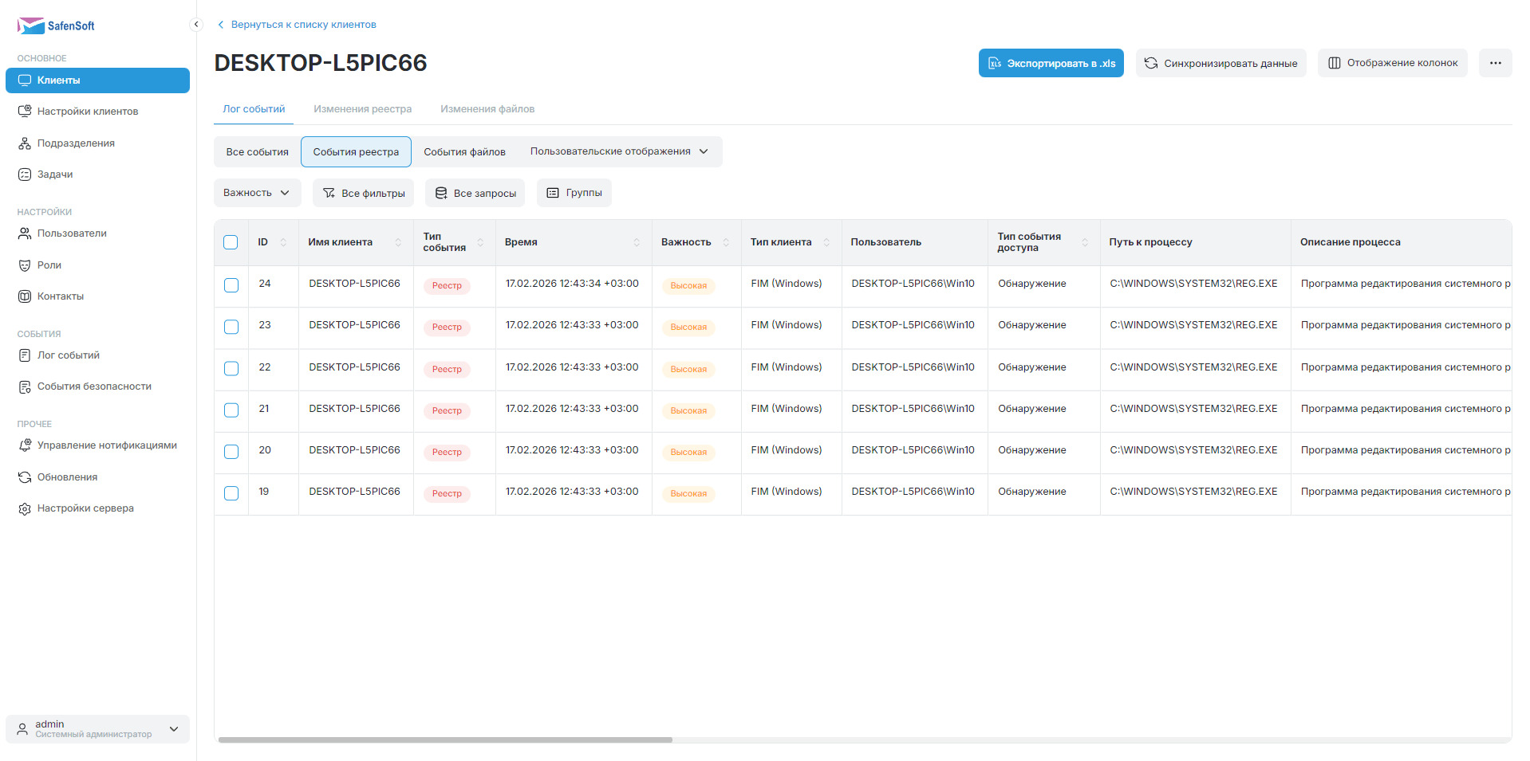Tick the select-all checkbox in the table header
This screenshot has height=761, width=1530.
click(x=231, y=242)
